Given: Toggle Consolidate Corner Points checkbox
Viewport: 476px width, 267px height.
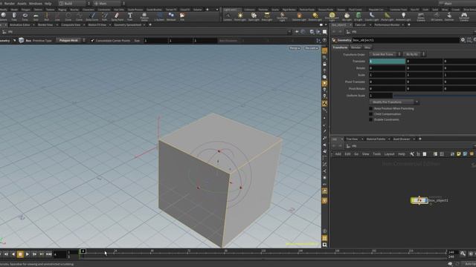Looking at the screenshot, I should [92, 40].
